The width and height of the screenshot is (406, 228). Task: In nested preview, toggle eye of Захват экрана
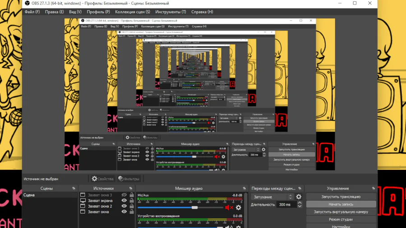[147, 152]
